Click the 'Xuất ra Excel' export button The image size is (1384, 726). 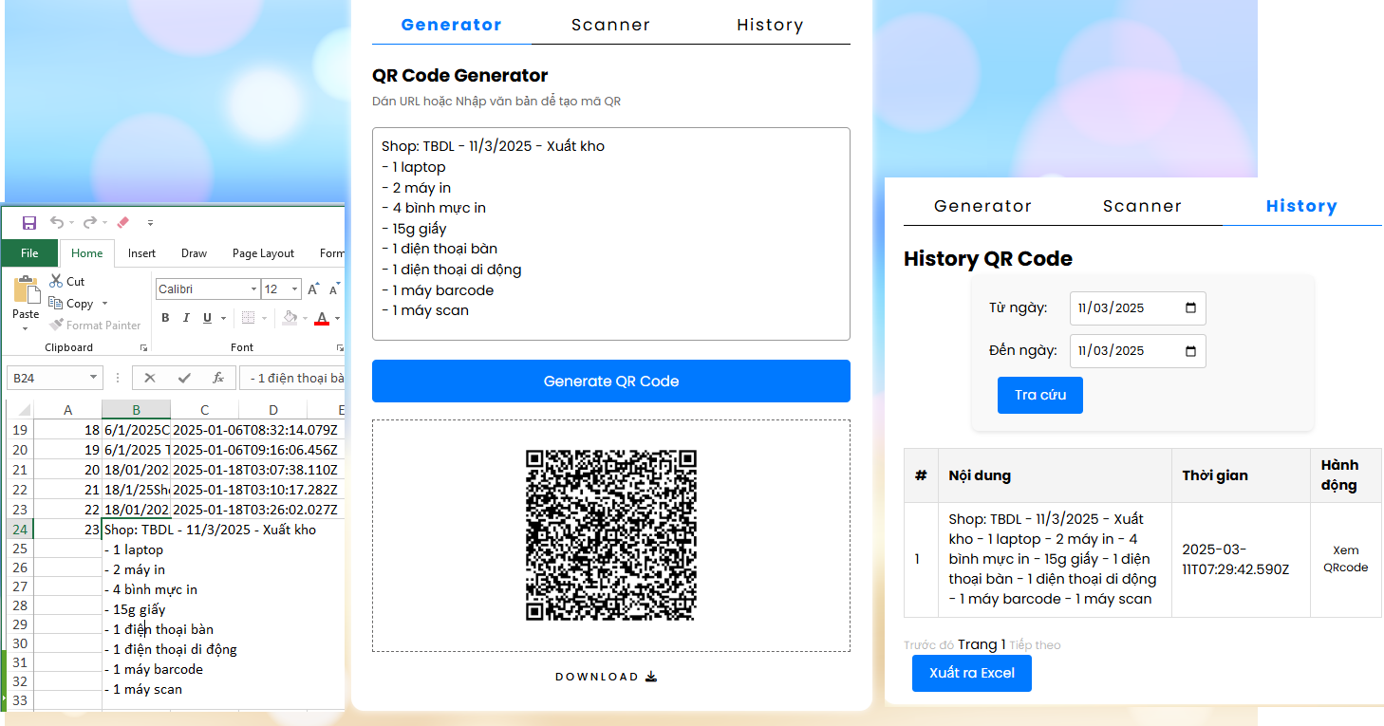point(971,673)
